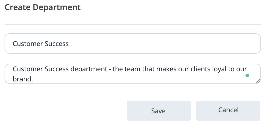Place cursor on "brand." in the description

(x=23, y=79)
